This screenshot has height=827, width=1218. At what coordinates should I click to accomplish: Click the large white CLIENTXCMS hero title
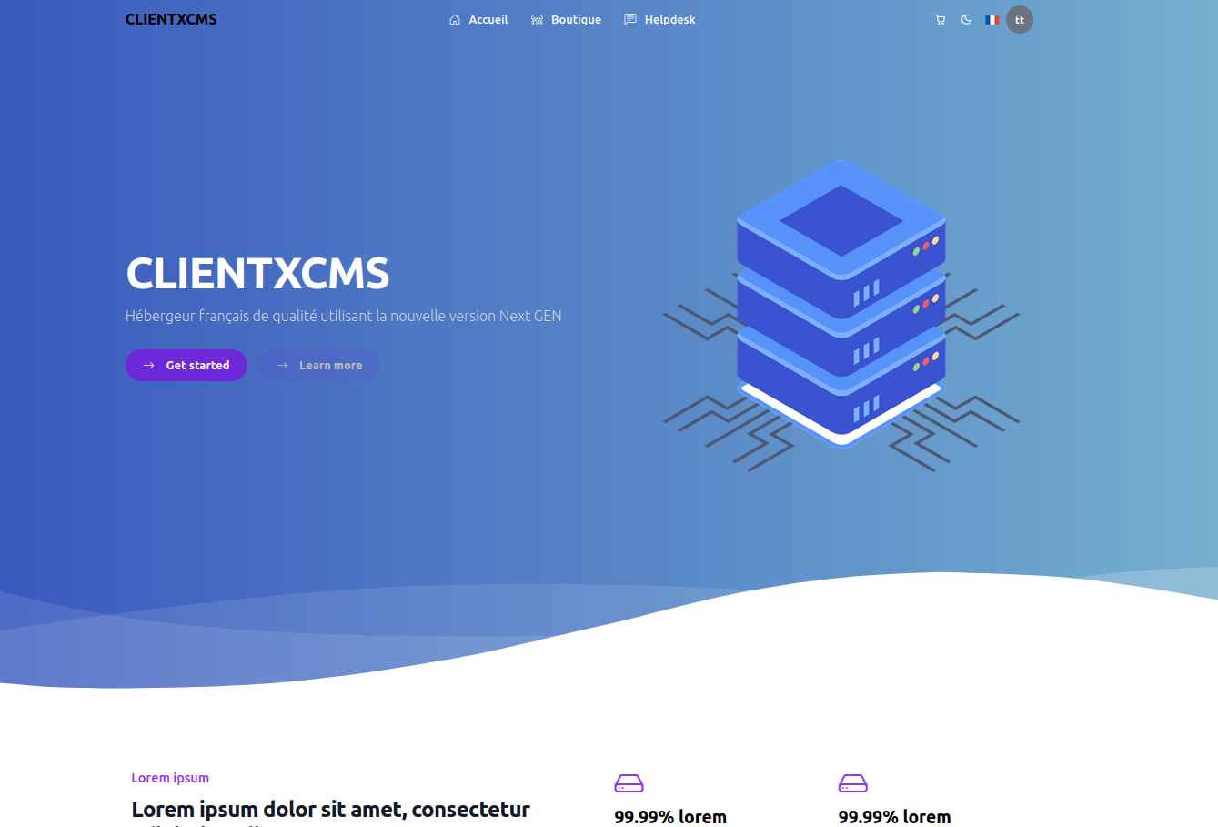(x=257, y=274)
